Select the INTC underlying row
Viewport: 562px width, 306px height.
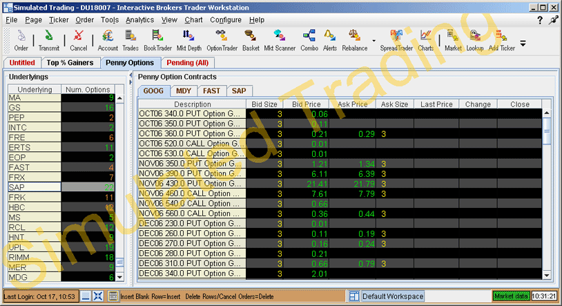61,127
